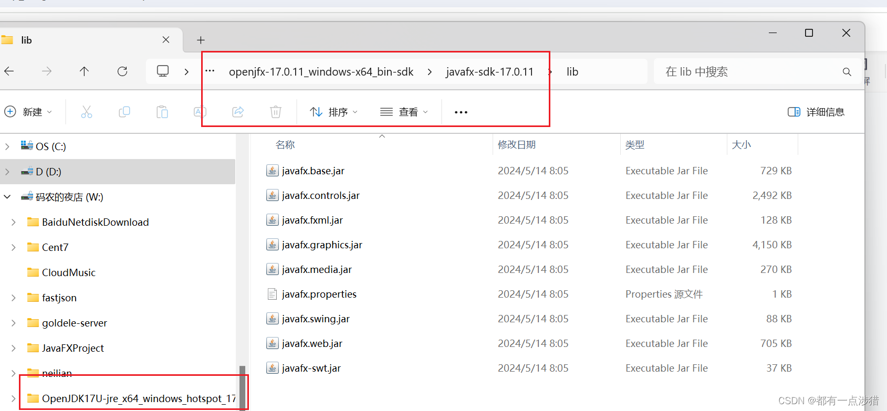Select the goldele-server folder in tree

(x=75, y=323)
